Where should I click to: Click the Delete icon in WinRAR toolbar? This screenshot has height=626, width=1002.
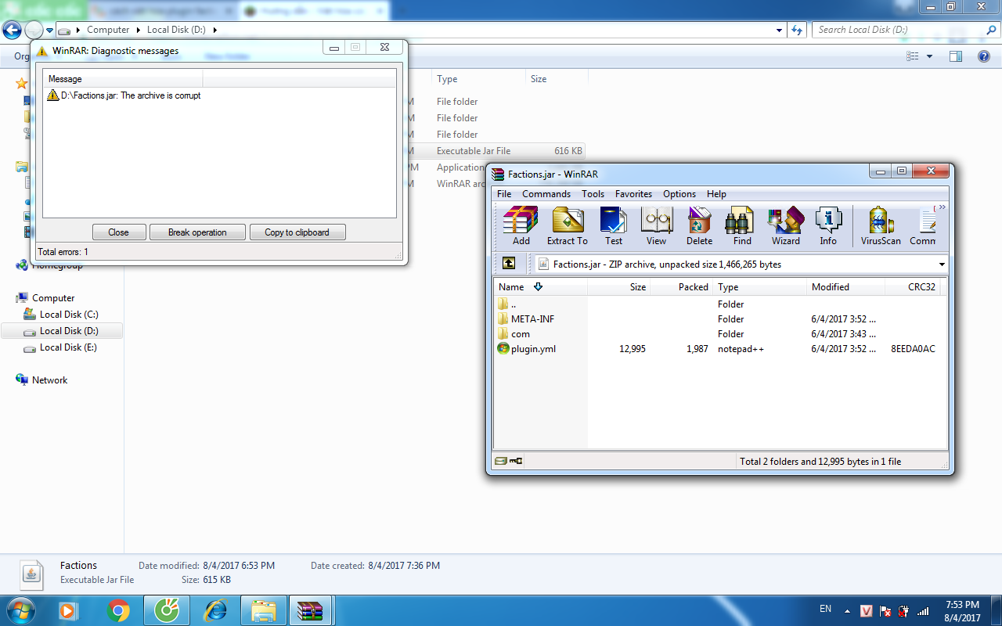click(x=699, y=226)
